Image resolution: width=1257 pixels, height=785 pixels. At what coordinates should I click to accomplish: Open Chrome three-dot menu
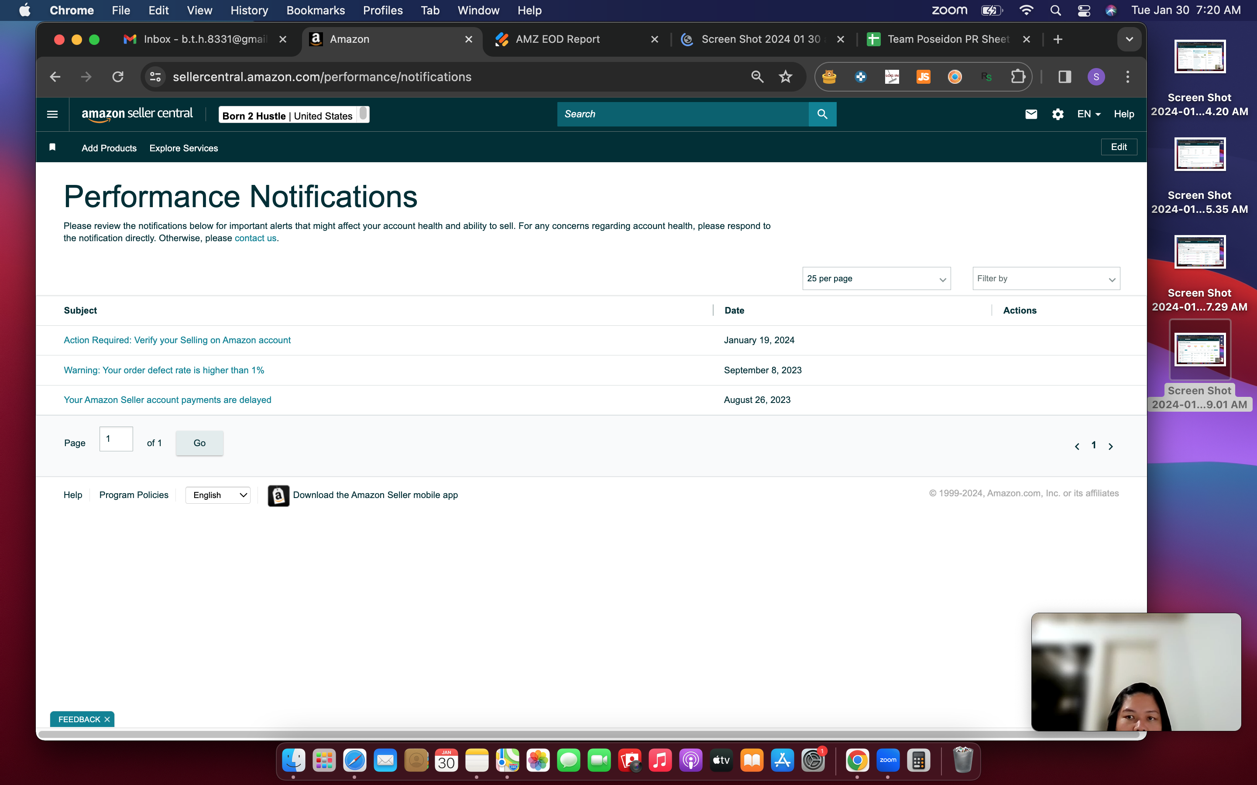pyautogui.click(x=1127, y=77)
